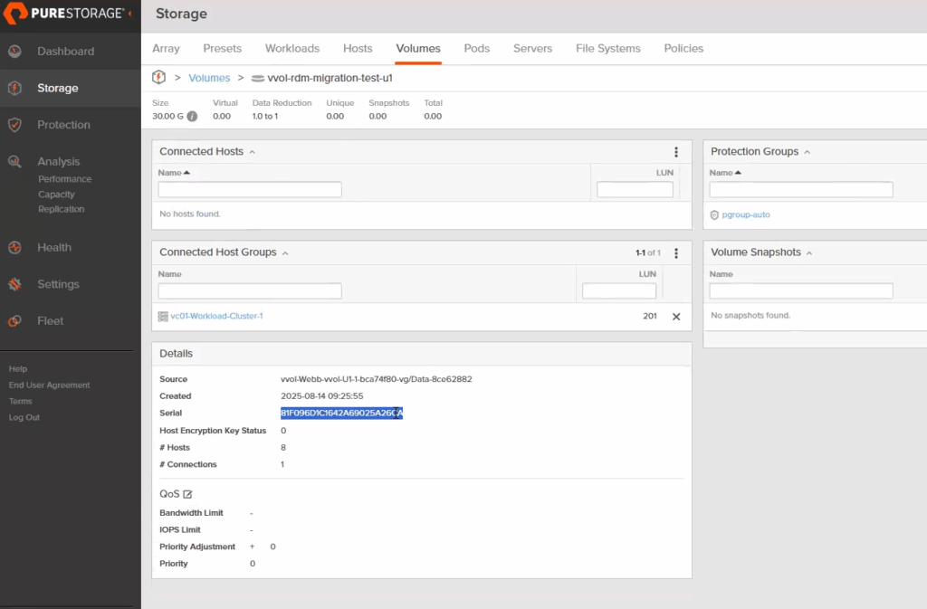Open the Help link

click(18, 368)
